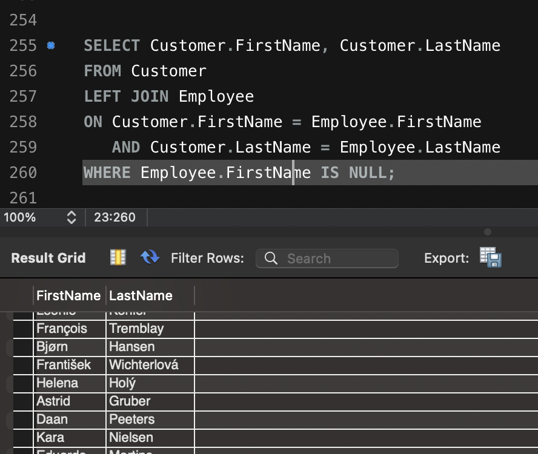
Task: Click the statement marker dot on line 255
Action: point(51,45)
